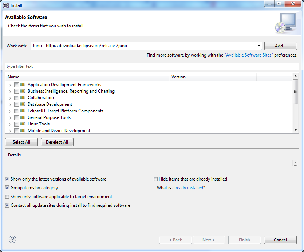Image resolution: width=304 pixels, height=252 pixels.
Task: Check the Application Development Frameworks checkbox
Action: (16, 85)
